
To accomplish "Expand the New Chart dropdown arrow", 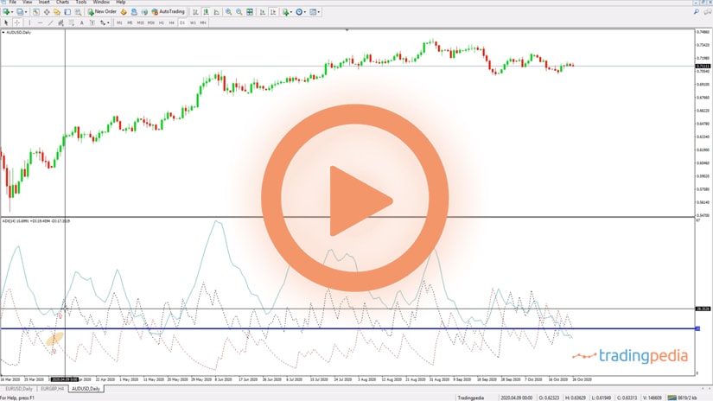I will click(12, 12).
